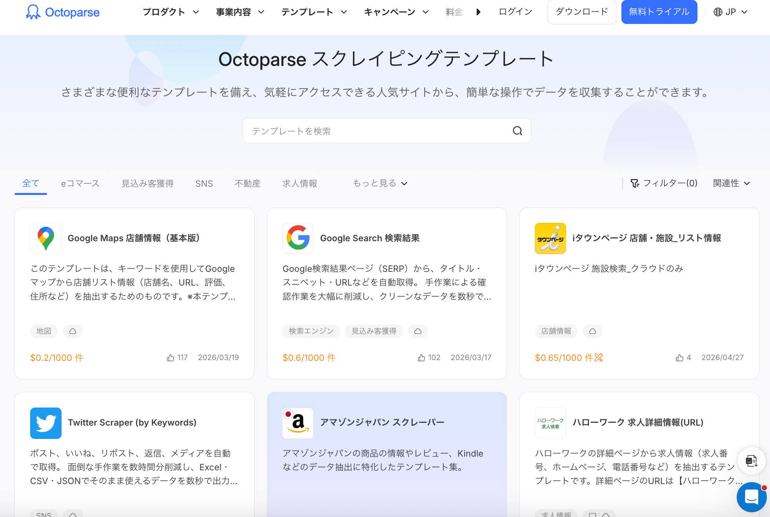Expand the キャンペーン menu

pos(396,12)
